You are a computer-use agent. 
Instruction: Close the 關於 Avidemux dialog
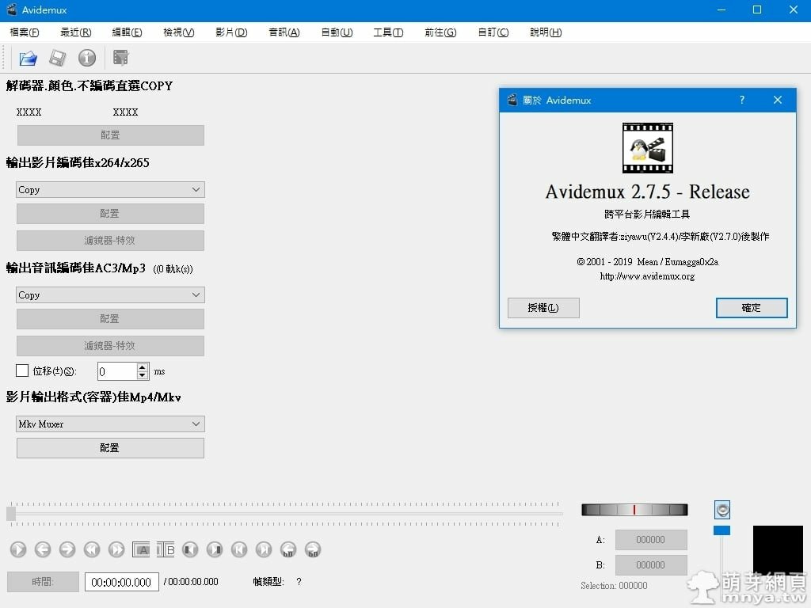778,100
